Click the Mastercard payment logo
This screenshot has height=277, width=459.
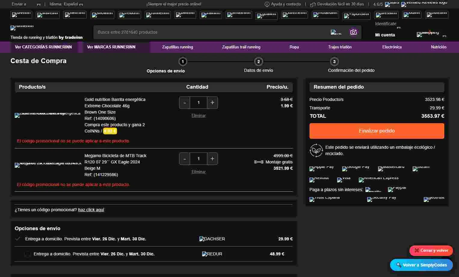391,169
